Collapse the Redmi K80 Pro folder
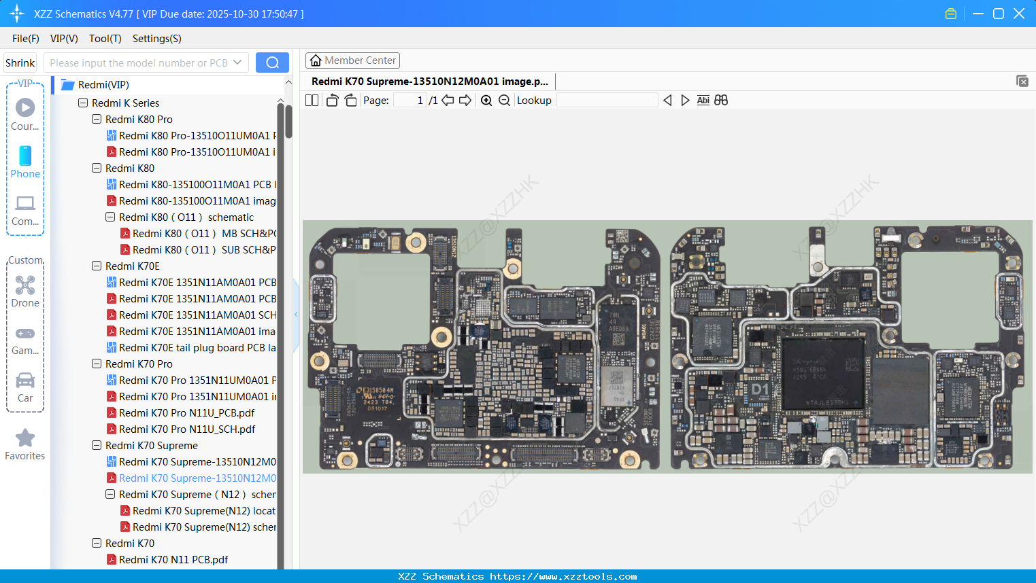This screenshot has width=1036, height=583. click(97, 120)
